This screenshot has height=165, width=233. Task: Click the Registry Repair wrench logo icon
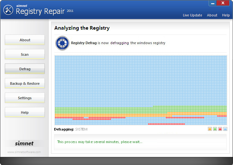(x=8, y=10)
